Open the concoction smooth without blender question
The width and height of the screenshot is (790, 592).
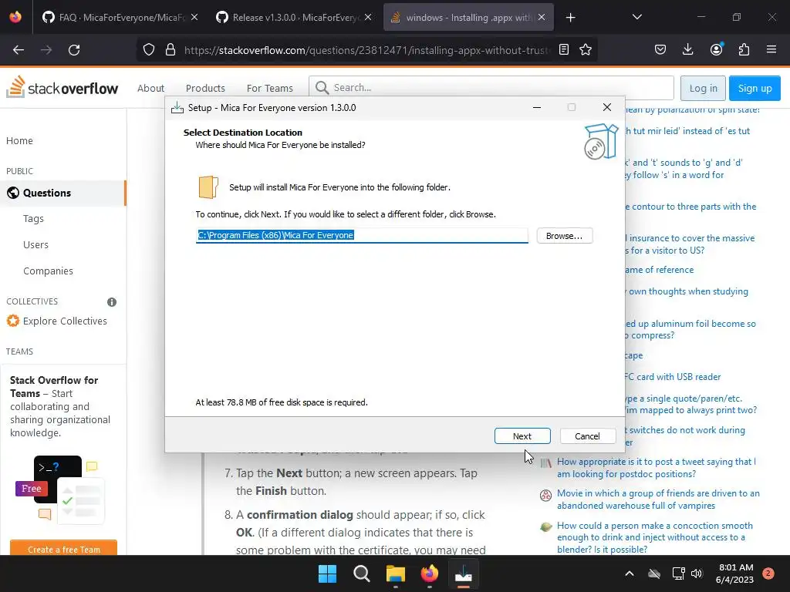654,537
